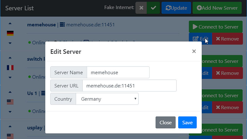Disable Fake Internet with the X toggle

[x=141, y=8]
